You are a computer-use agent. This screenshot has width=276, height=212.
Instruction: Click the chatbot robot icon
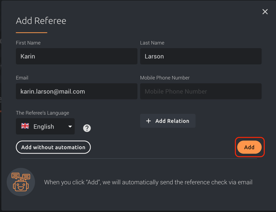pos(21,182)
